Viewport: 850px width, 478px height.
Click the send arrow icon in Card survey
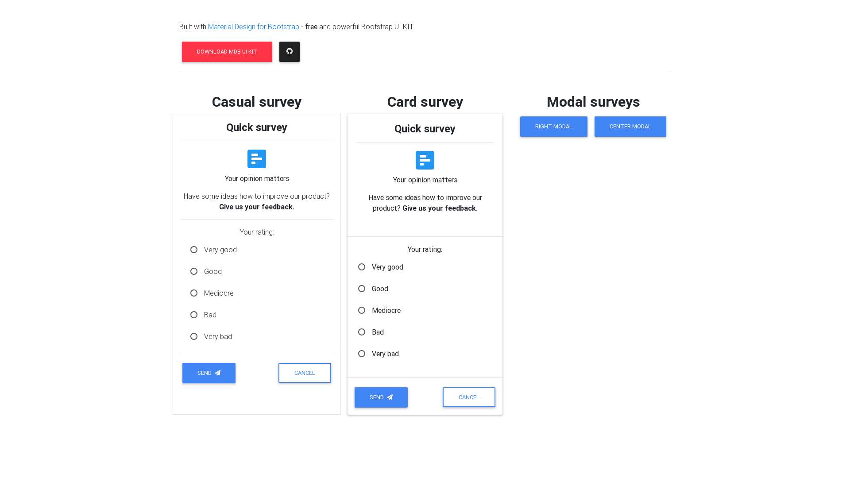pyautogui.click(x=391, y=397)
